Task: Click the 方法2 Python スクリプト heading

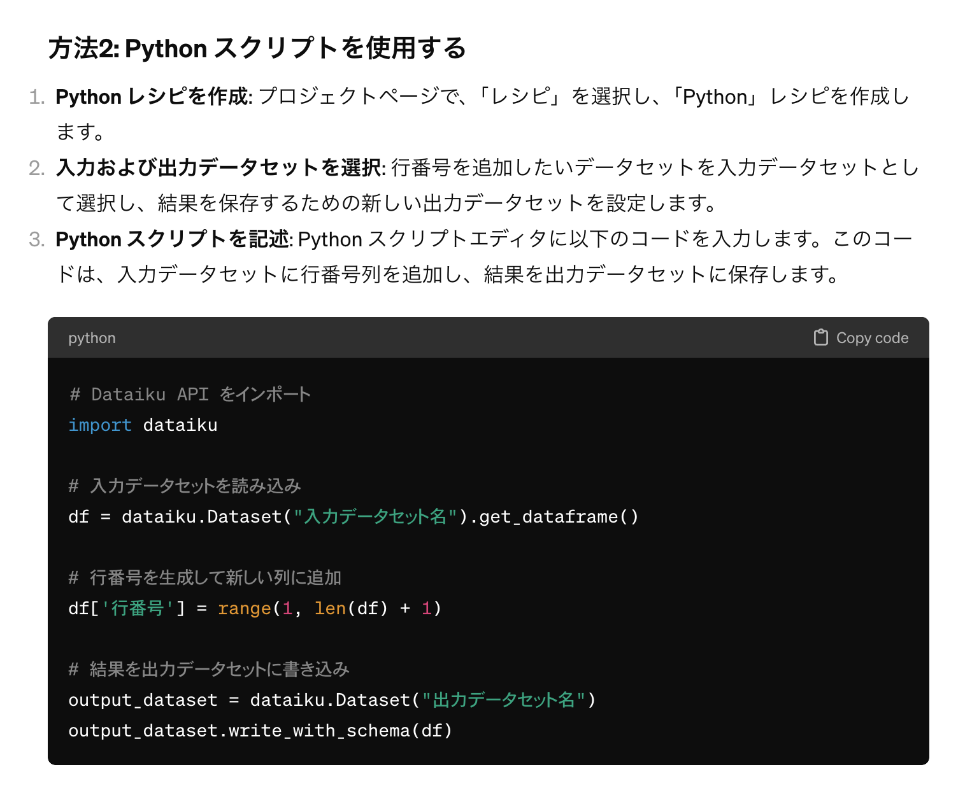Action: (257, 48)
